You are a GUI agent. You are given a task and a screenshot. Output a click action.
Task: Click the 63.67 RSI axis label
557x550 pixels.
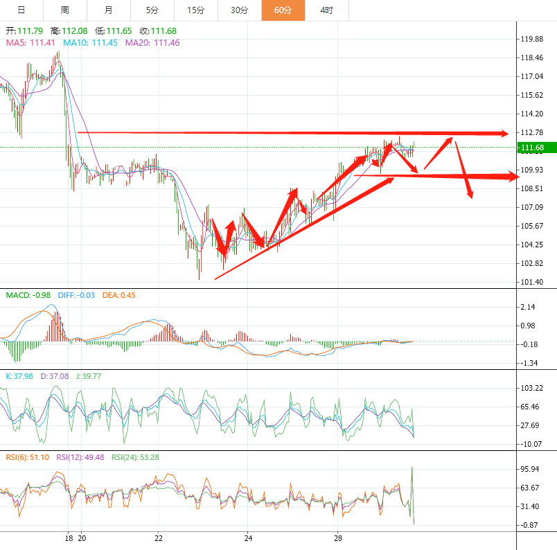[530, 488]
